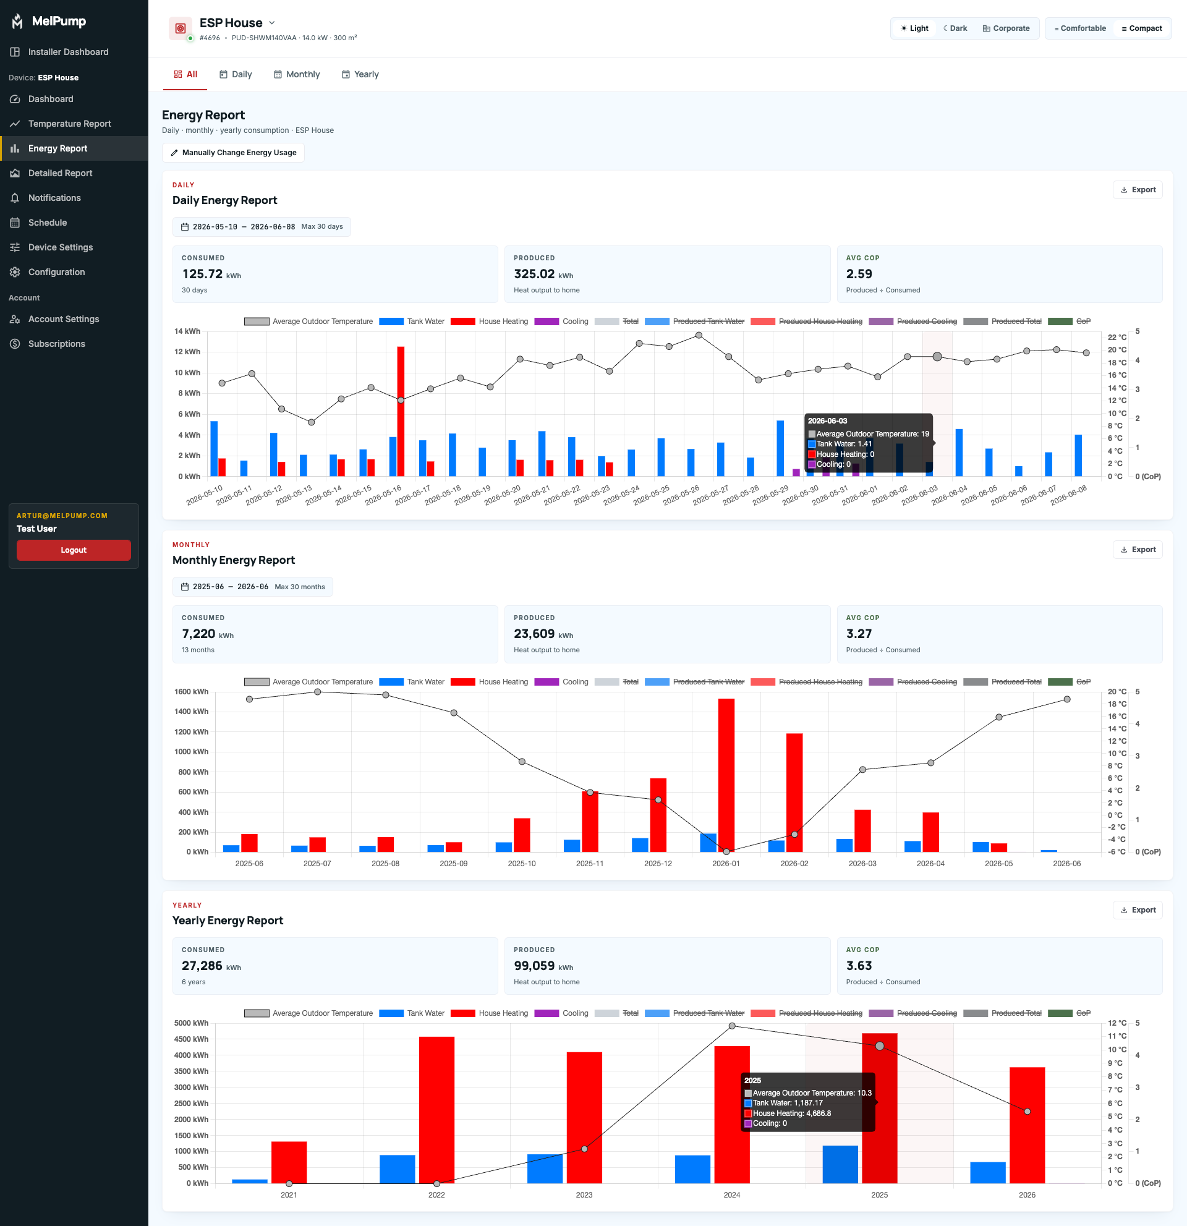
Task: Click Manually Change Energy Usage button
Action: coord(233,153)
